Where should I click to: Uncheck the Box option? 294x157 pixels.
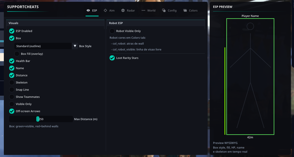point(12,38)
